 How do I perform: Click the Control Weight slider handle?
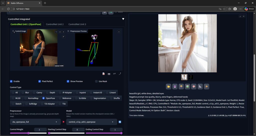28,133
